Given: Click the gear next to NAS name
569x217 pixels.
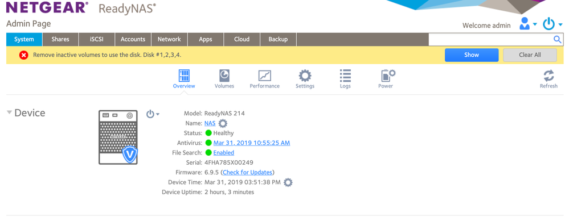Looking at the screenshot, I should pos(223,123).
